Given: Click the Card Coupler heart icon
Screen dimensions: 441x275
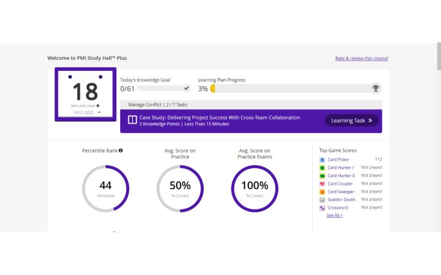Looking at the screenshot, I should click(x=322, y=184).
